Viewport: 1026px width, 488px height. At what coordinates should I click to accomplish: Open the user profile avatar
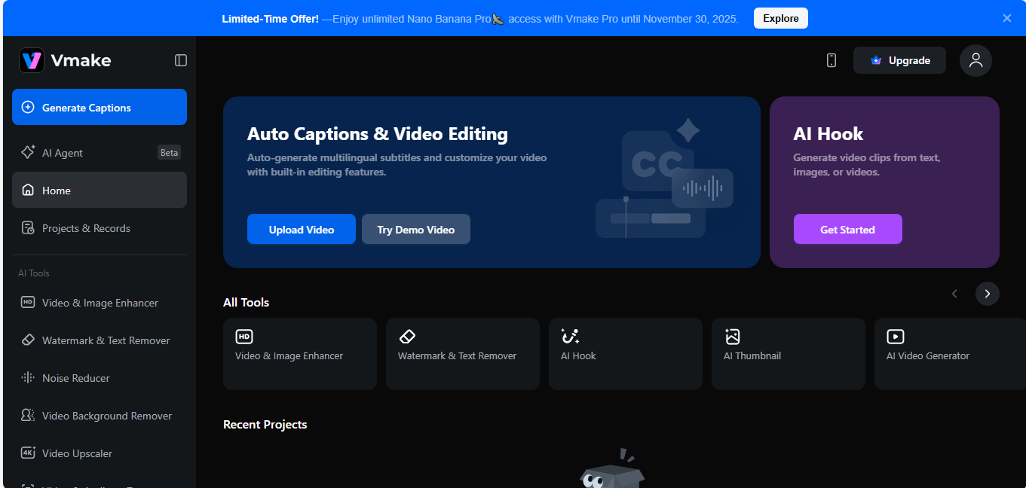click(x=975, y=60)
